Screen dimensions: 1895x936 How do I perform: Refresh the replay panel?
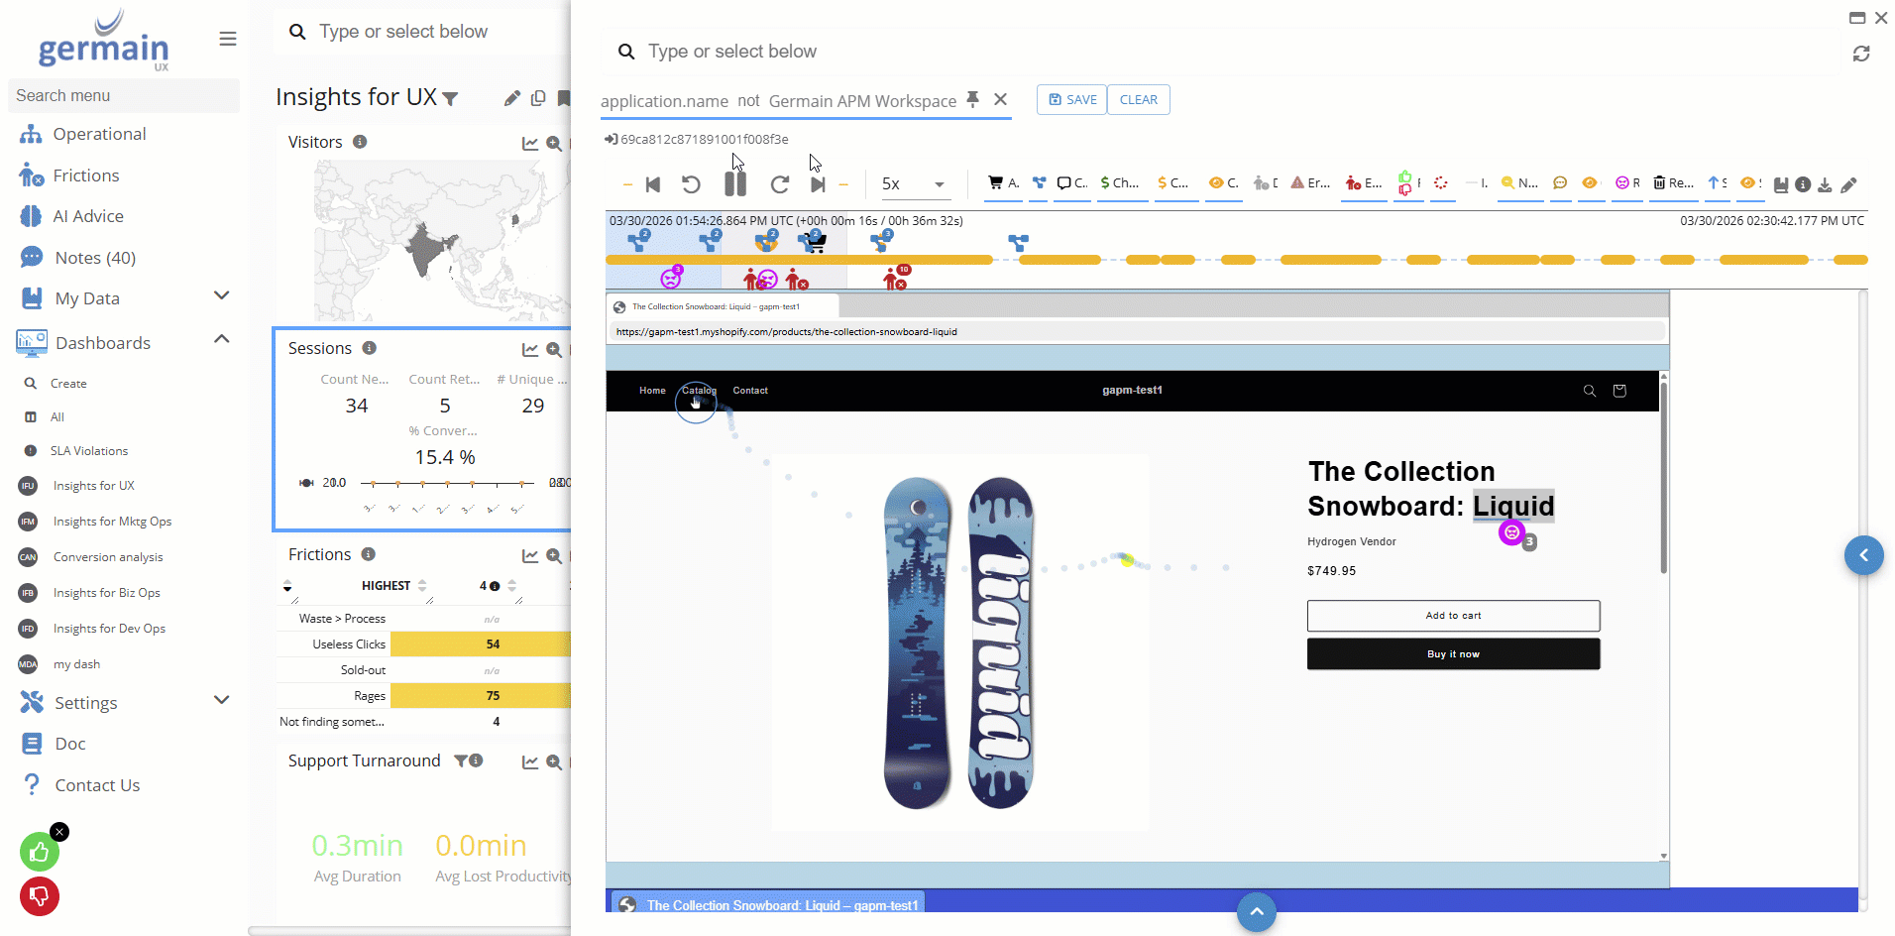tap(1861, 54)
